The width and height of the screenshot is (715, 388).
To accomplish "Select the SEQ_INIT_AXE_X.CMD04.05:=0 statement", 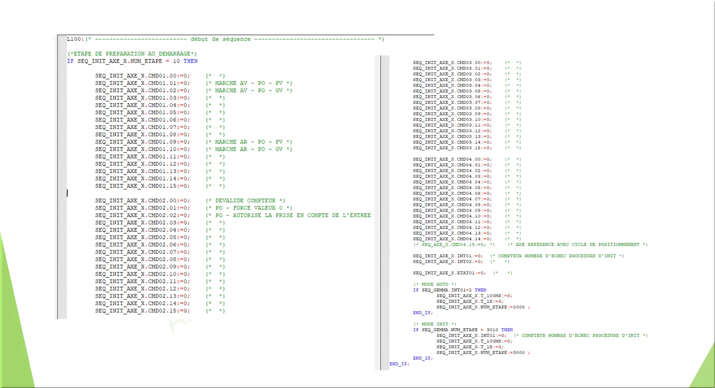I will 452,188.
